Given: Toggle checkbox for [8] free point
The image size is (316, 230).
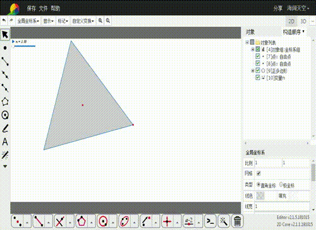Looking at the screenshot, I should tap(258, 63).
